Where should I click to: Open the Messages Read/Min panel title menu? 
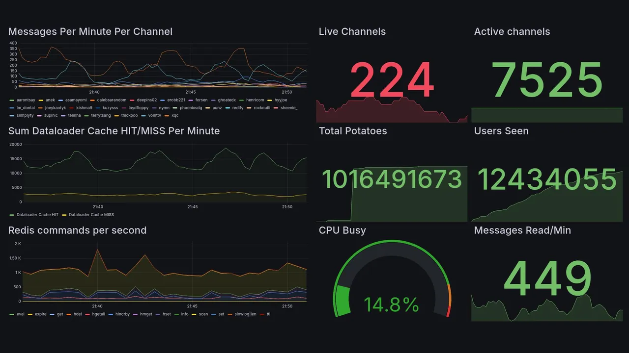[x=522, y=230]
